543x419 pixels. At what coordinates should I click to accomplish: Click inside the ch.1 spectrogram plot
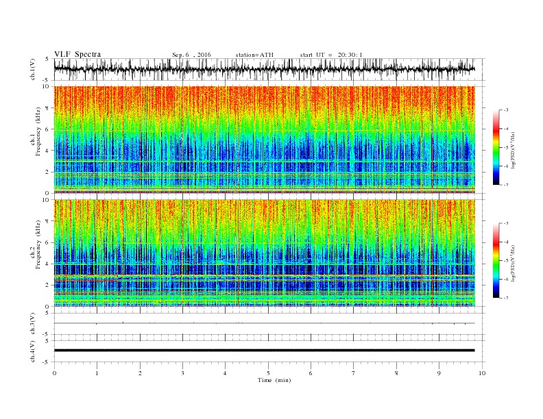click(x=264, y=140)
